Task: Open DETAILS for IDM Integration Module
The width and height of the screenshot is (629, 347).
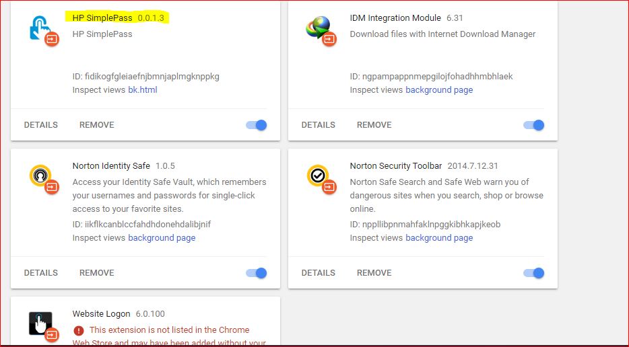Action: coord(318,125)
